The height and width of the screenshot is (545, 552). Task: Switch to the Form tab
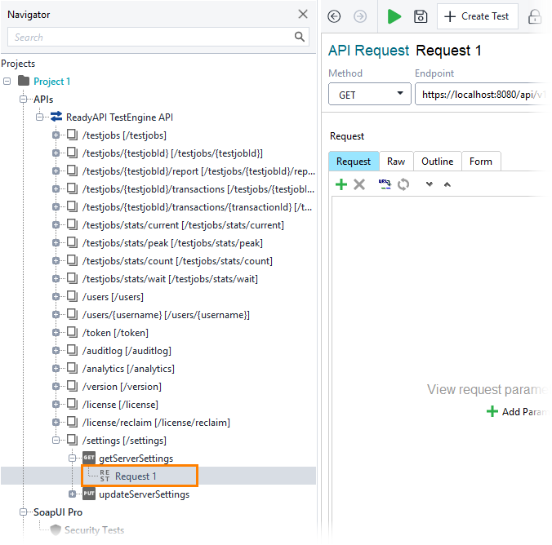[x=481, y=162]
